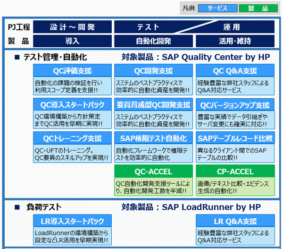Click the blue サービス legend box
The height and width of the screenshot is (249, 283).
(217, 9)
